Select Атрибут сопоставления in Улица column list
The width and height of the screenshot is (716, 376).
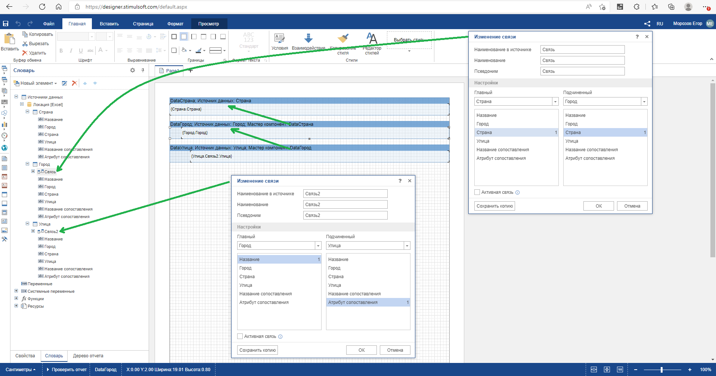tap(368, 302)
